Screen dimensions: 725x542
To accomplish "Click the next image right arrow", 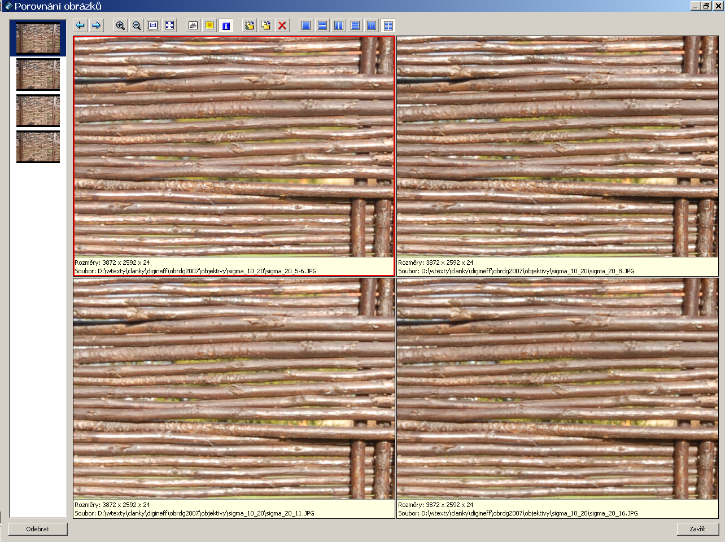I will coord(97,25).
